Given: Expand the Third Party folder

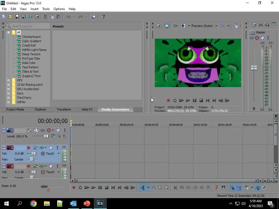Looking at the screenshot, I should tap(8, 98).
